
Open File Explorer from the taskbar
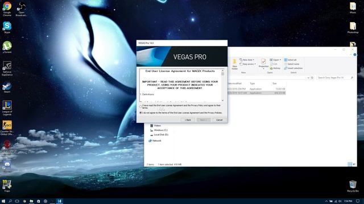point(31,201)
